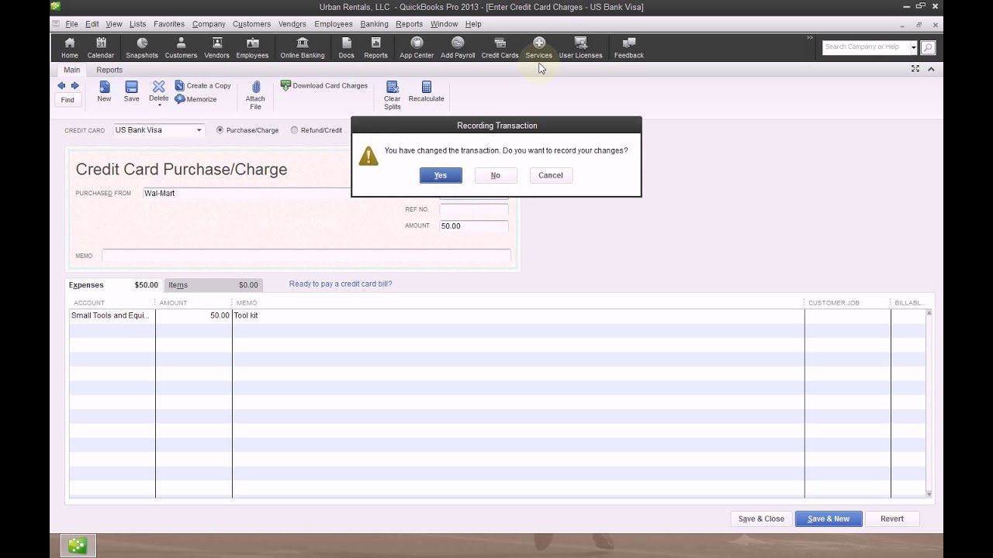Image resolution: width=993 pixels, height=558 pixels.
Task: Click the Amount field showing 50.00
Action: coord(474,226)
